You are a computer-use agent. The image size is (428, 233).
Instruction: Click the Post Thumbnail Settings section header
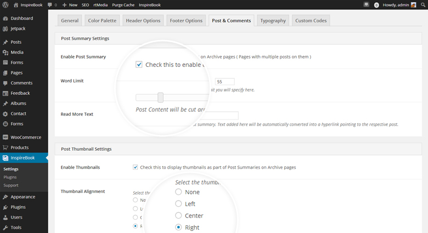tap(238, 149)
